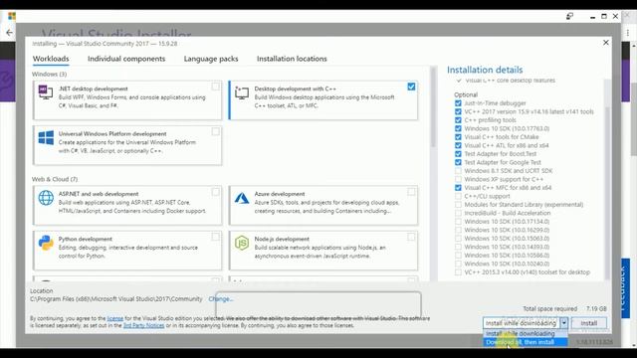Image resolution: width=637 pixels, height=358 pixels.
Task: Uncheck C++ profiling tools option
Action: (458, 120)
